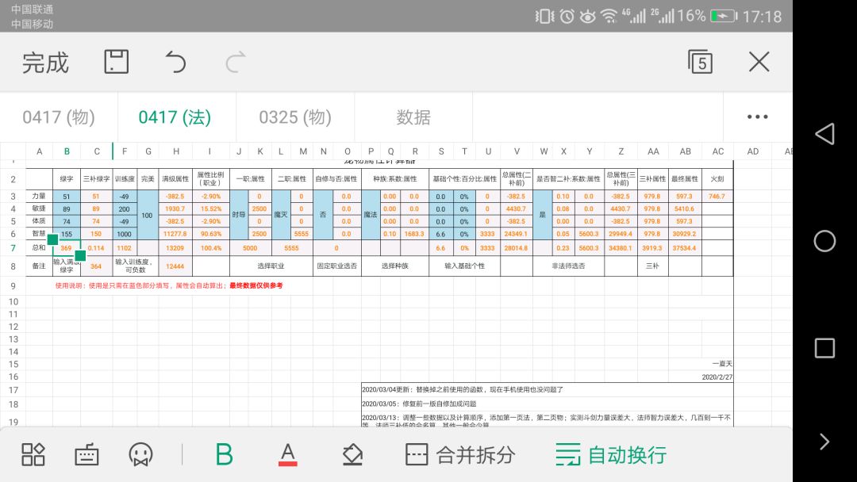The width and height of the screenshot is (857, 482).
Task: Select the 魔灭 second job cell
Action: pyautogui.click(x=281, y=215)
